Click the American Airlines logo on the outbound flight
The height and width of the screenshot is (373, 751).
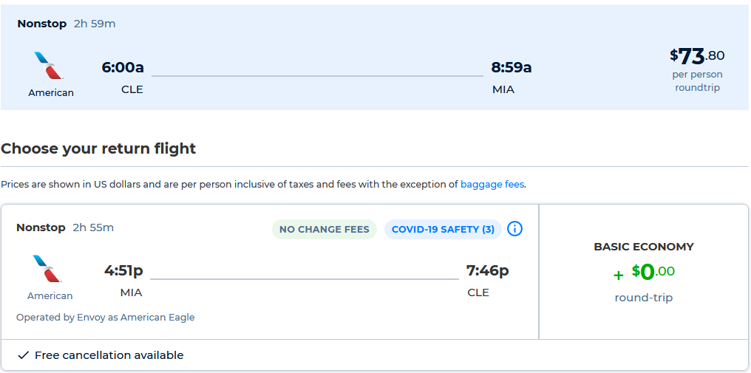pos(49,66)
